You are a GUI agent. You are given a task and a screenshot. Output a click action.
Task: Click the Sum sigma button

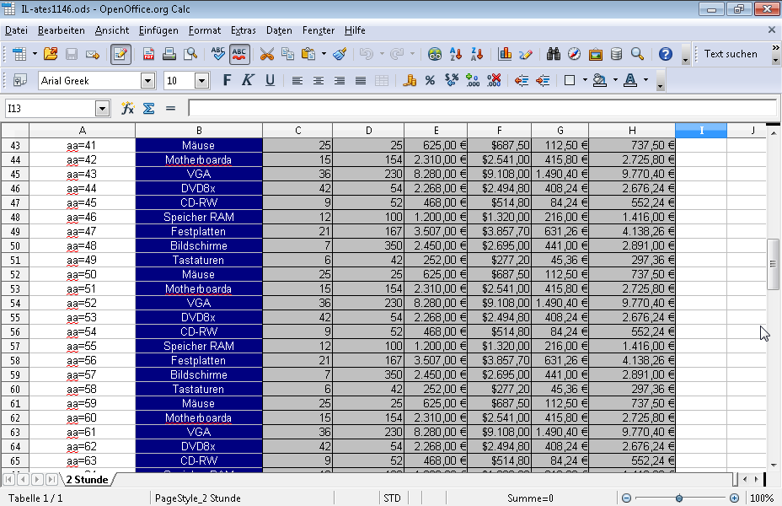click(x=148, y=108)
